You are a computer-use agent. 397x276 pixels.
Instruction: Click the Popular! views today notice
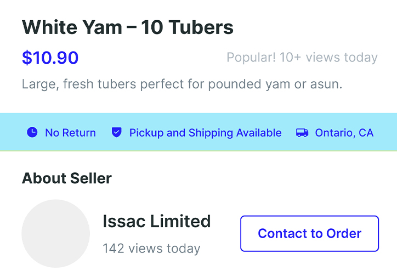[302, 58]
